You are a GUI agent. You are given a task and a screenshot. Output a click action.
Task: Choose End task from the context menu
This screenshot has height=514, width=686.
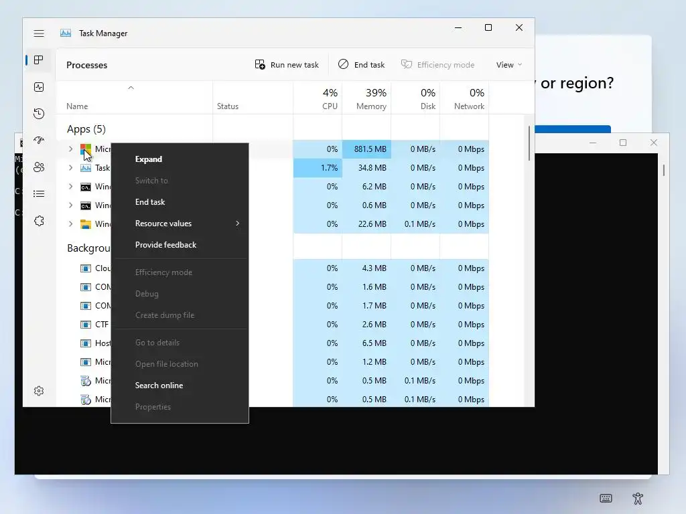180,202
